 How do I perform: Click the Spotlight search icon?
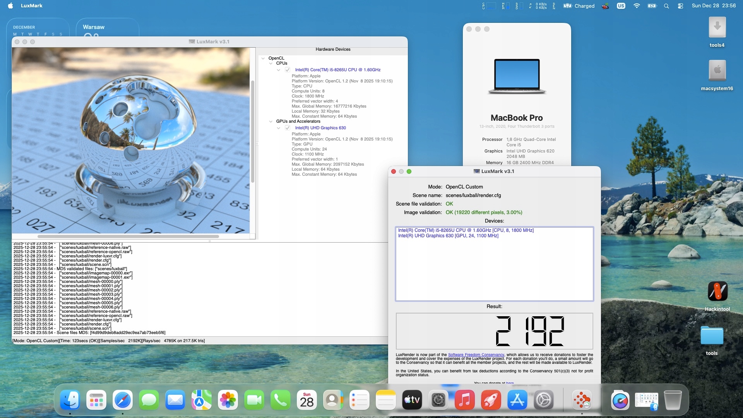pyautogui.click(x=666, y=6)
